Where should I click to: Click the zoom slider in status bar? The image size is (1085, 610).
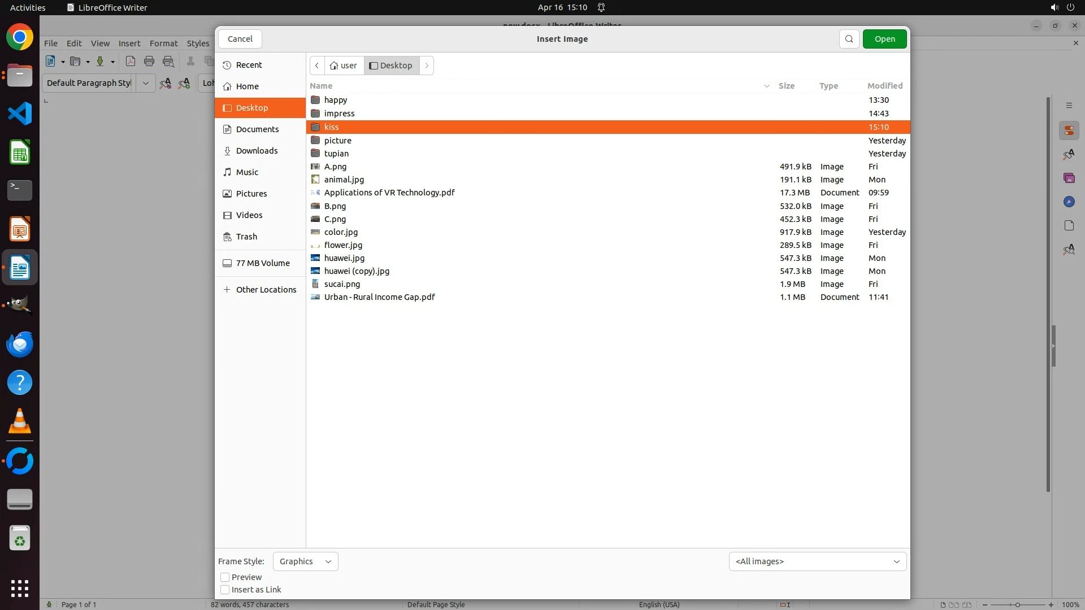1017,605
